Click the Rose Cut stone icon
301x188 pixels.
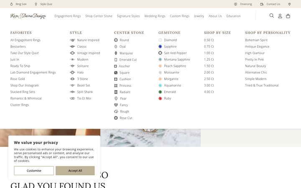[x=116, y=118]
